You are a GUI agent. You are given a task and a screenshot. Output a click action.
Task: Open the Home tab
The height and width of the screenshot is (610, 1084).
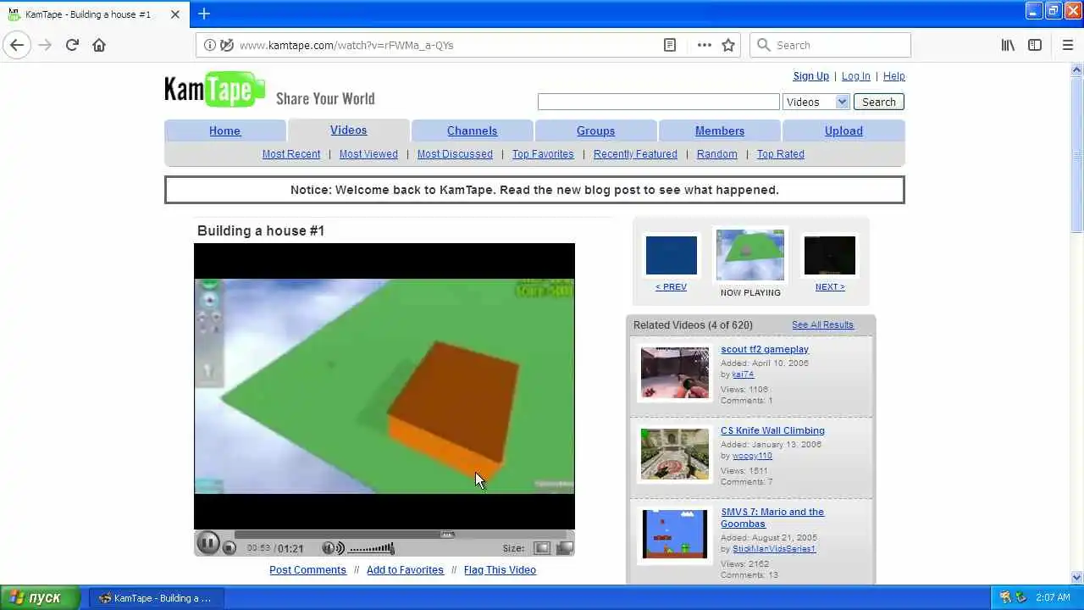pyautogui.click(x=224, y=130)
